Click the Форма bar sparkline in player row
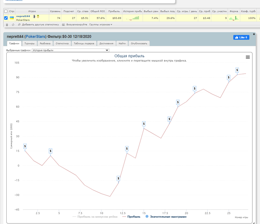The image size is (260, 224). pyautogui.click(x=234, y=18)
